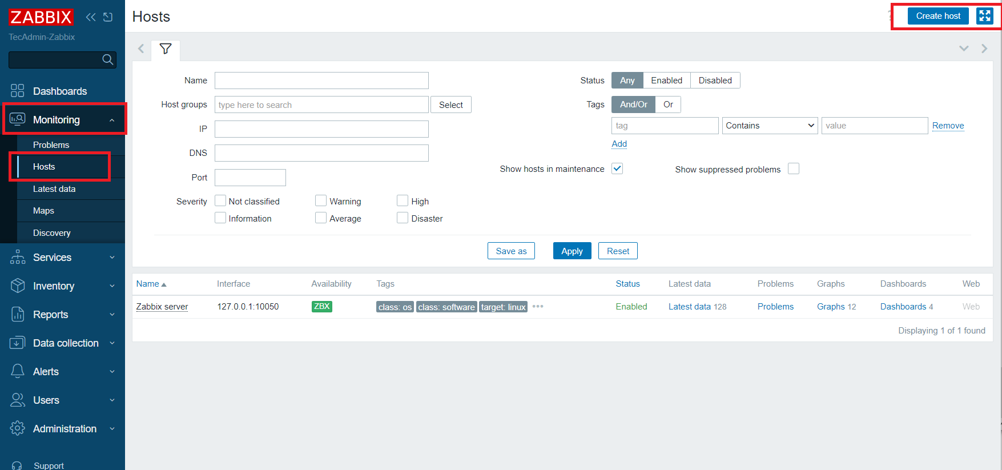Select the Disabled status option

715,81
